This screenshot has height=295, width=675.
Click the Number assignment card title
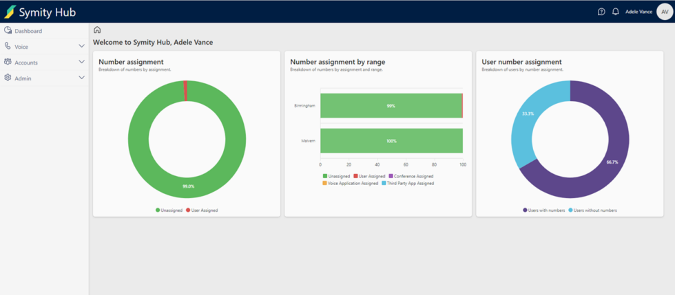coord(131,62)
